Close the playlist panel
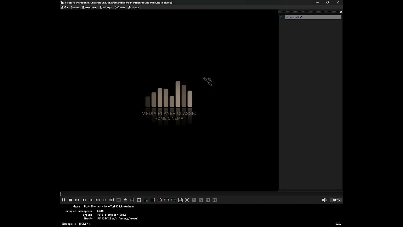403x227 pixels. (x=341, y=12)
